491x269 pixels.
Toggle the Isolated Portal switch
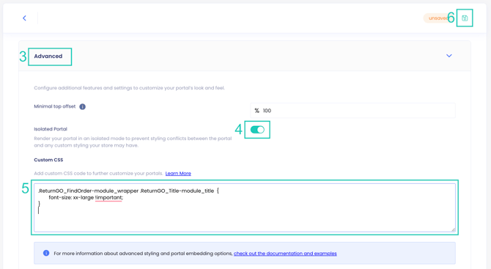[x=257, y=130]
